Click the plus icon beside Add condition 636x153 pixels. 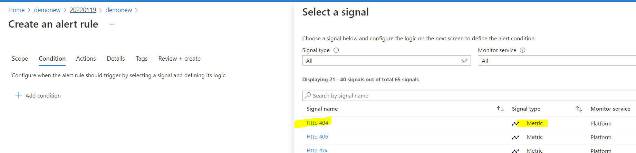point(19,95)
